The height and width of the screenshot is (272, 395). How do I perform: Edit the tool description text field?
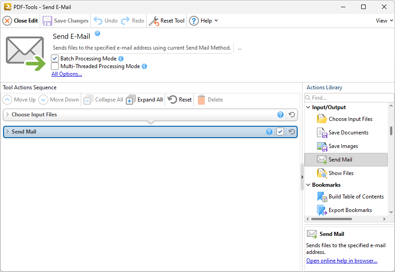(142, 48)
